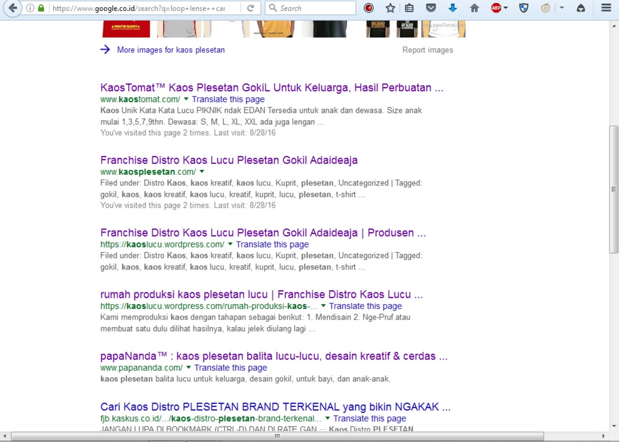Viewport: 619px width, 442px height.
Task: Click the vertical scrollbar thumb
Action: (x=614, y=189)
